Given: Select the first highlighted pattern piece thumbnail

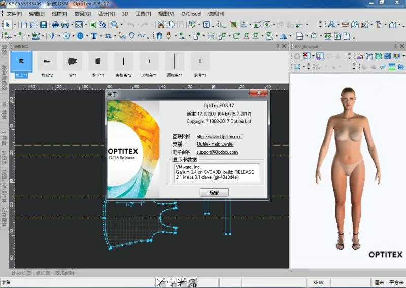Looking at the screenshot, I should point(21,61).
